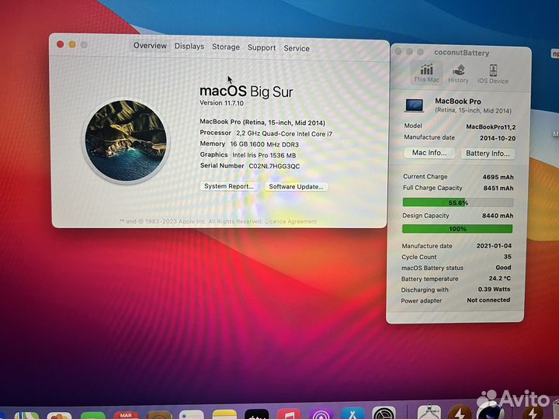Viewport: 559px width, 419px height.
Task: Switch to the Displays tab
Action: (x=189, y=47)
